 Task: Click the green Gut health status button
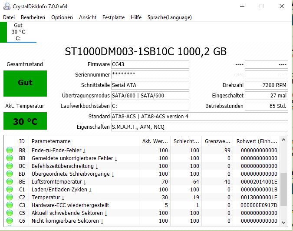pos(25,84)
